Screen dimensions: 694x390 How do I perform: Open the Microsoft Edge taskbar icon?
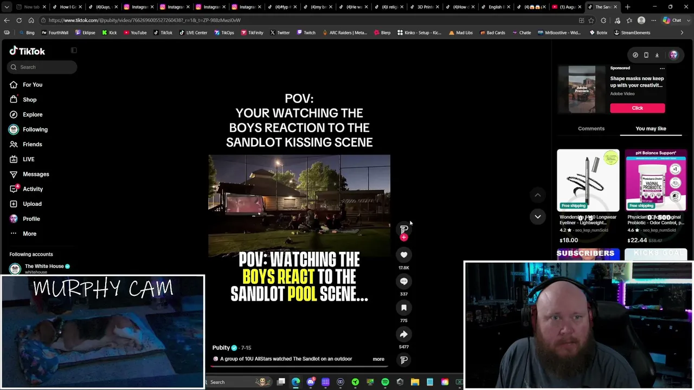click(295, 382)
